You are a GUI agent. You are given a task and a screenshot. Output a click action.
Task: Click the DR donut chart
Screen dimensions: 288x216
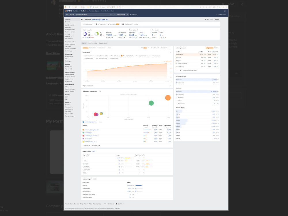[x=85, y=34]
